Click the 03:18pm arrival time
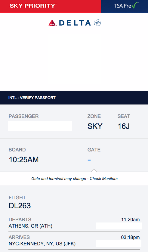The width and height of the screenshot is (148, 252). (x=130, y=237)
